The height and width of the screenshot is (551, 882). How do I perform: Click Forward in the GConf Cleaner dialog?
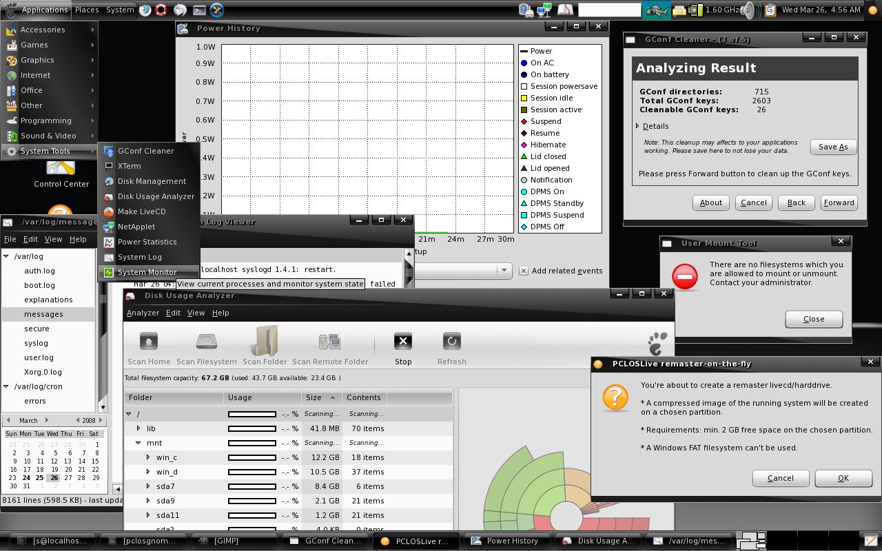coord(839,202)
